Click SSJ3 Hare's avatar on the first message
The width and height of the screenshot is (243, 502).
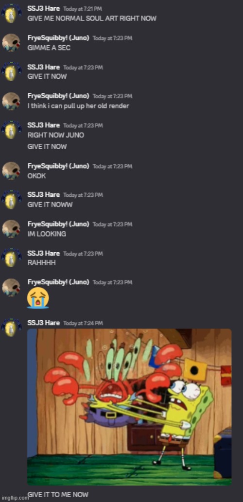tap(11, 14)
